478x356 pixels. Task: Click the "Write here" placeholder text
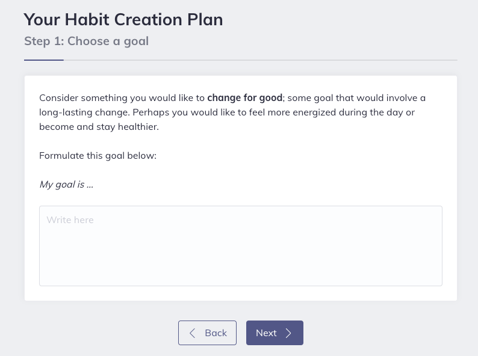tap(70, 220)
